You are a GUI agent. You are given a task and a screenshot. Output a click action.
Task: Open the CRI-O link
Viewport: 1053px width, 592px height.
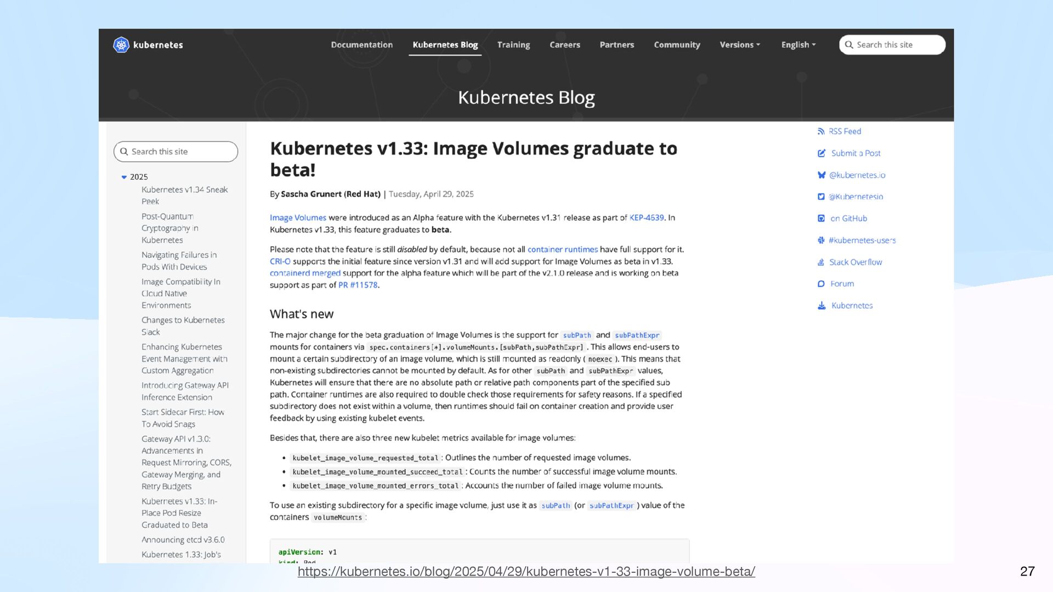point(280,261)
